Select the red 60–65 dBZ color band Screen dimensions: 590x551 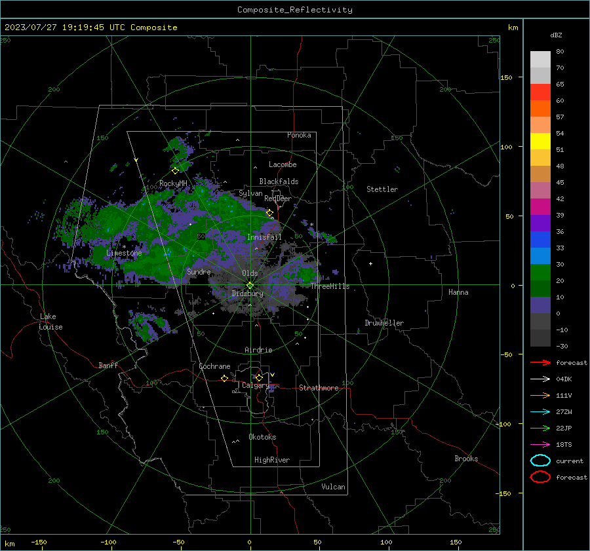pos(540,92)
